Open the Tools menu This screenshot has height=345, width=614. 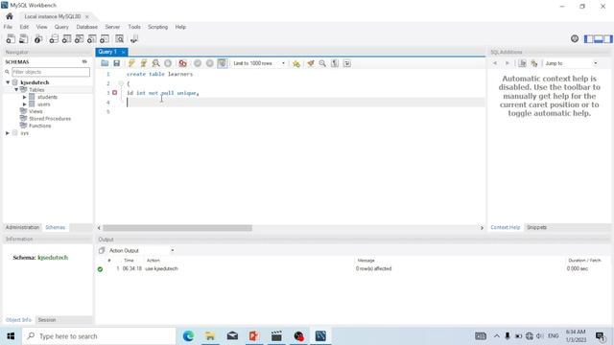coord(134,27)
